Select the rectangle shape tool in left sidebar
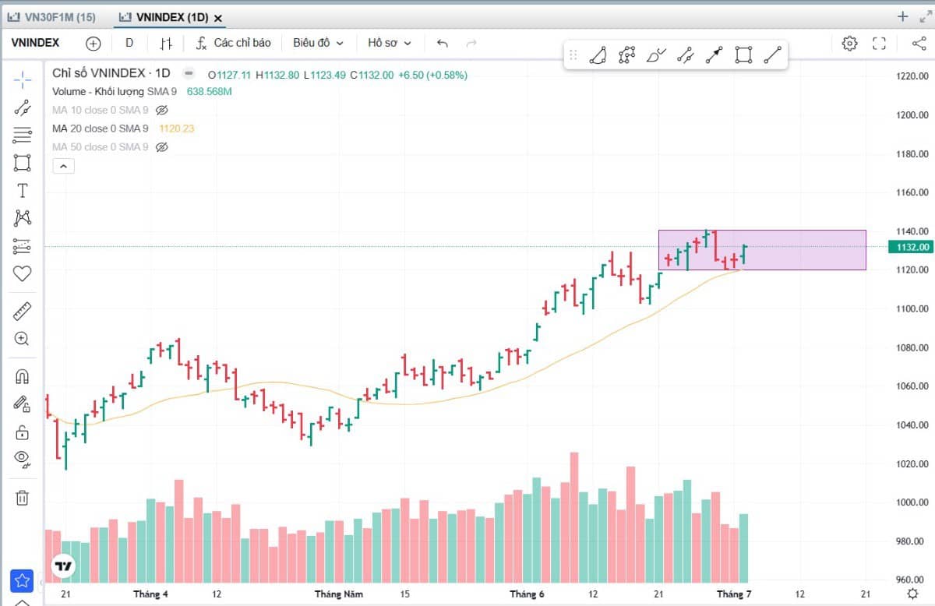The height and width of the screenshot is (606, 935). (22, 163)
